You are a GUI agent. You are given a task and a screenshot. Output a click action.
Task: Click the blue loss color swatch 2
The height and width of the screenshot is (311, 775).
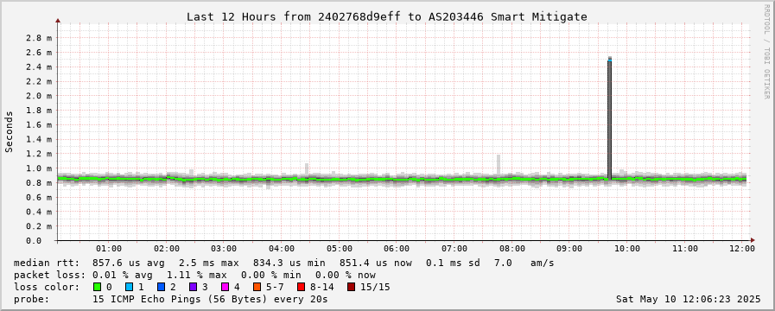(161, 287)
